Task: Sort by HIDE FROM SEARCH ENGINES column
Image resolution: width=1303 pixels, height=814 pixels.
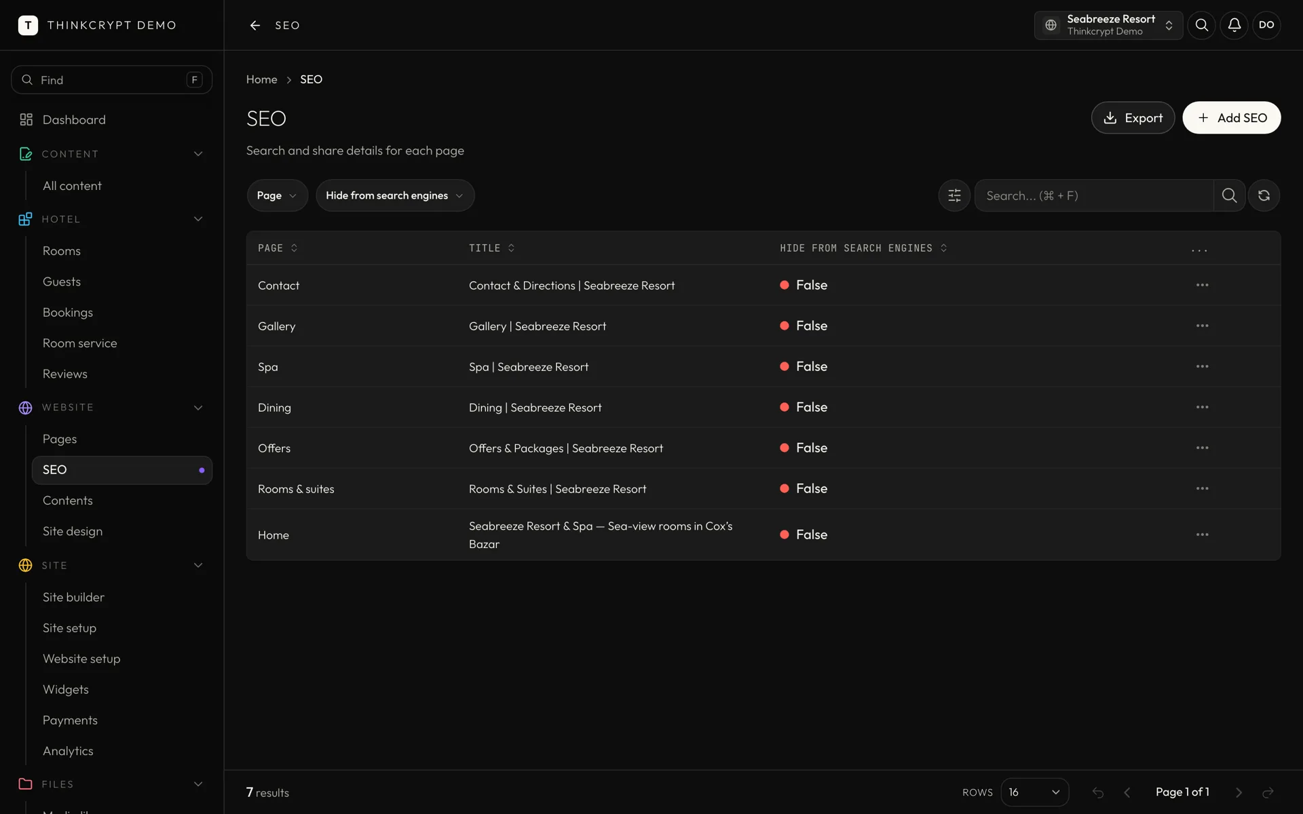Action: click(x=863, y=248)
